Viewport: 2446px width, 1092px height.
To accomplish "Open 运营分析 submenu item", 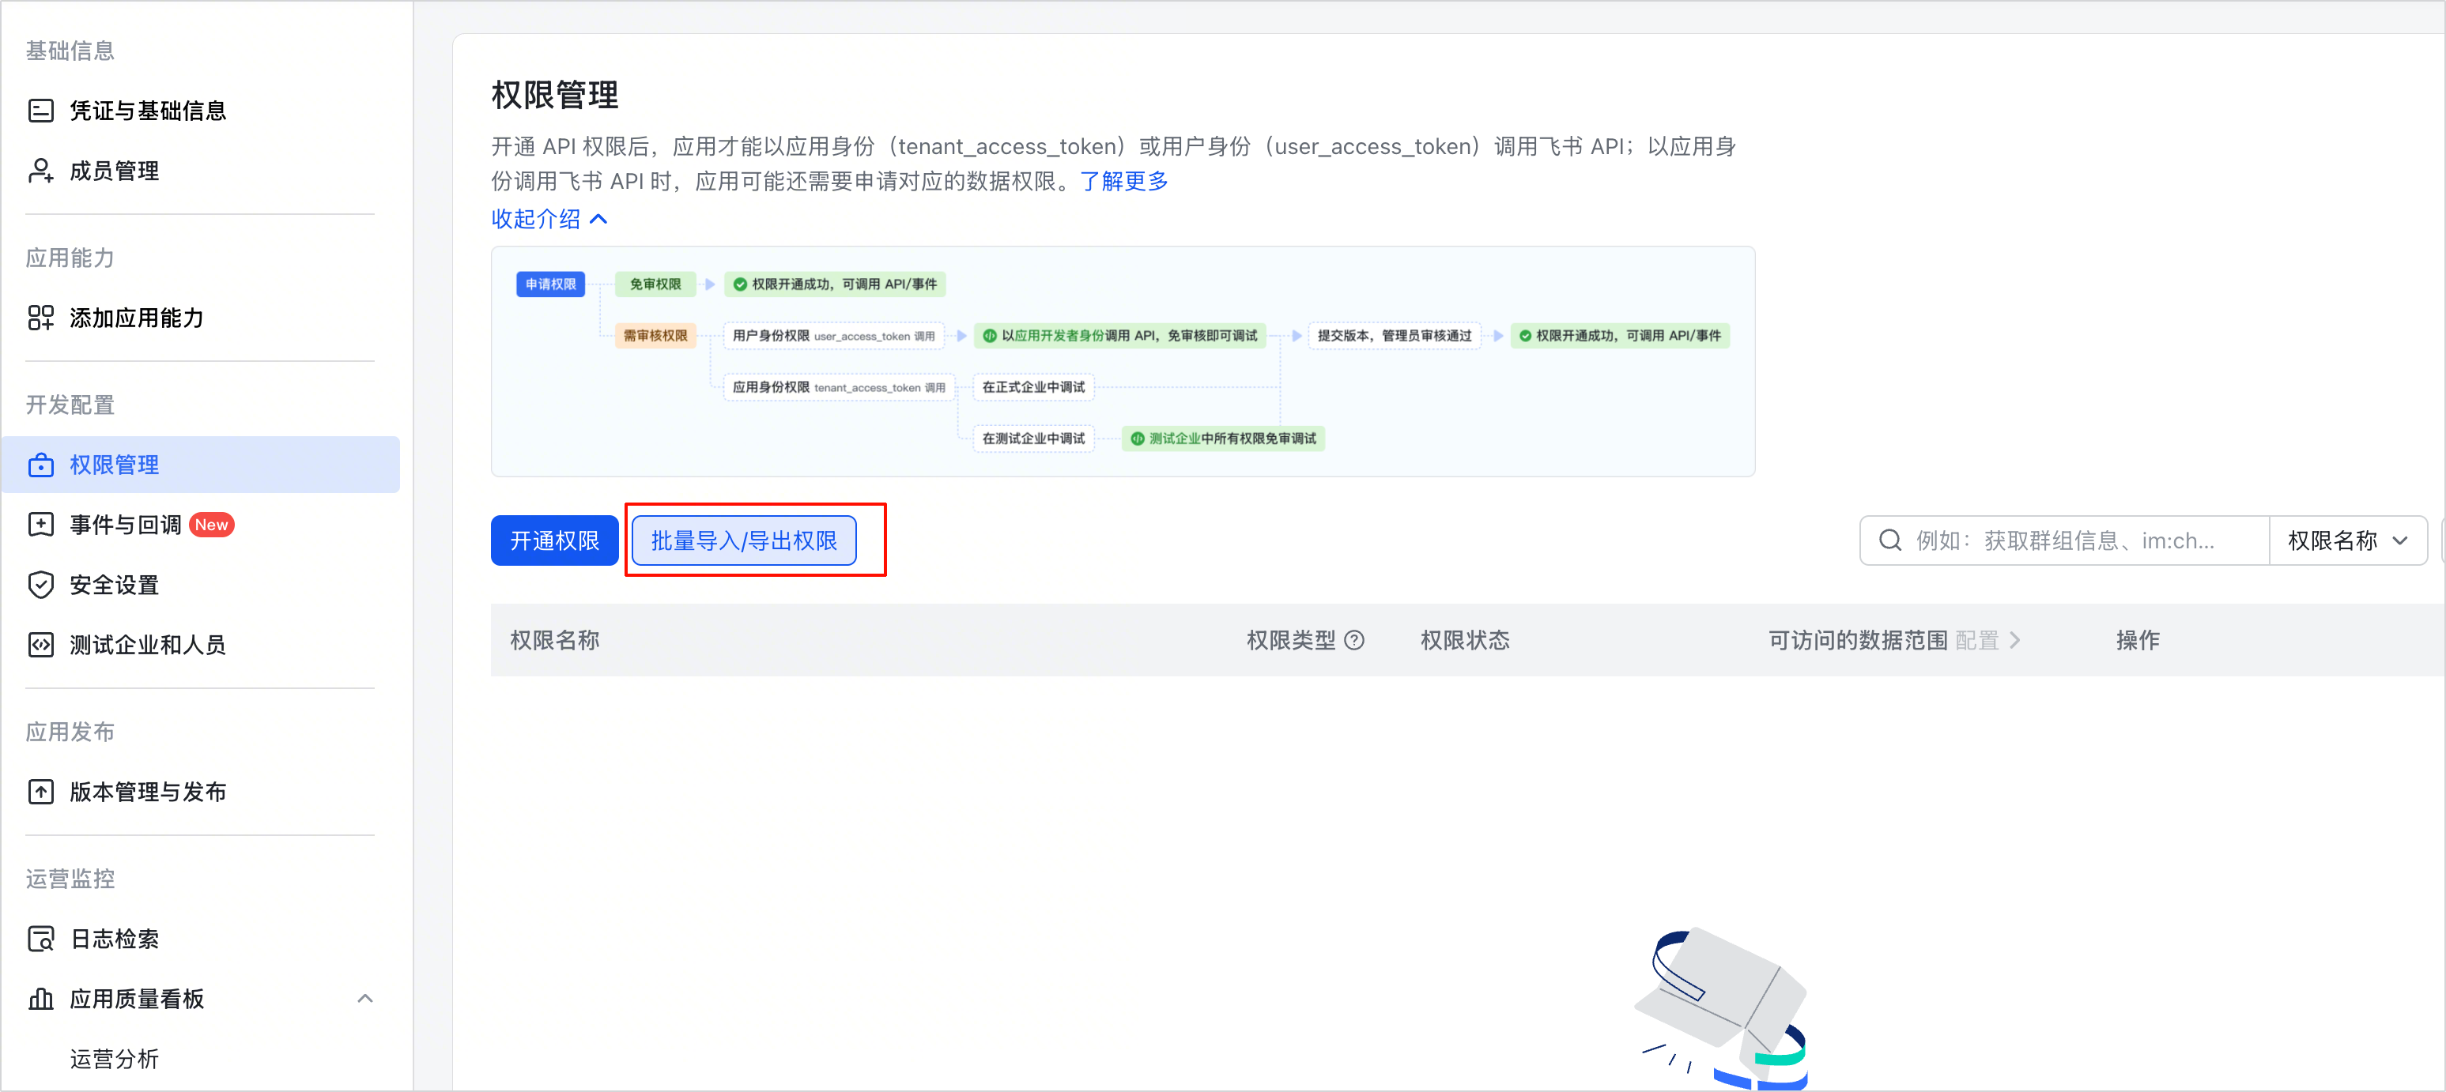I will (x=114, y=1059).
